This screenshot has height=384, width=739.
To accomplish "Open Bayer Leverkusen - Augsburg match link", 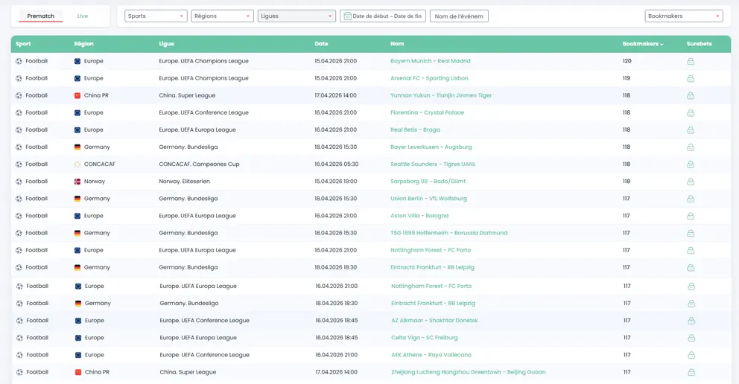I will pyautogui.click(x=431, y=147).
